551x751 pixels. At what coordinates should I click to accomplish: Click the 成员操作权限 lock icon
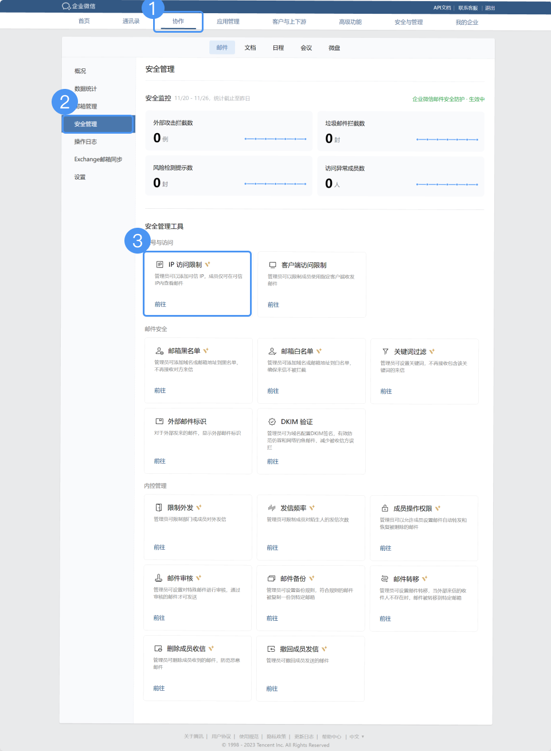[x=385, y=508]
